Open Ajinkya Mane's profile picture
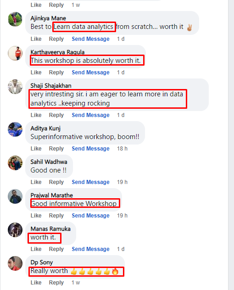 15,19
